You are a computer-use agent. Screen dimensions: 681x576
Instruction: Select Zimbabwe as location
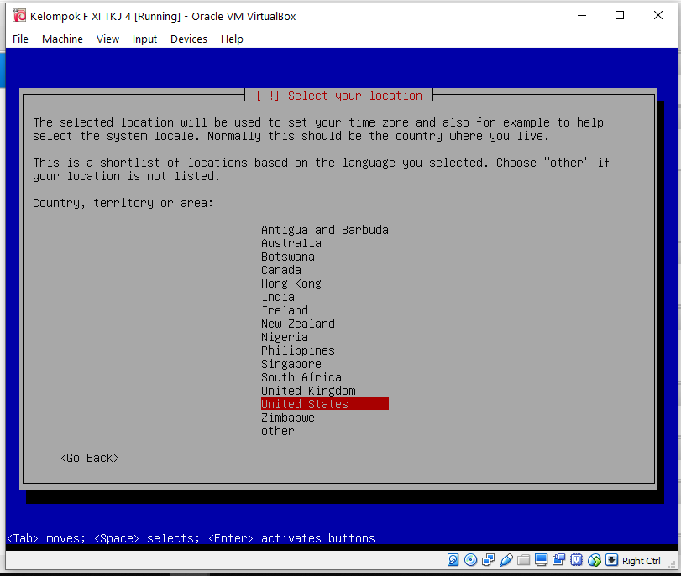(287, 418)
